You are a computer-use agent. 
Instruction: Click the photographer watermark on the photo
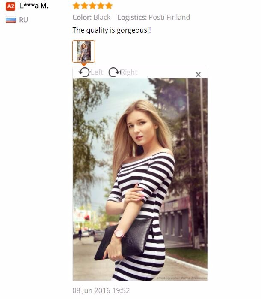pos(182,278)
